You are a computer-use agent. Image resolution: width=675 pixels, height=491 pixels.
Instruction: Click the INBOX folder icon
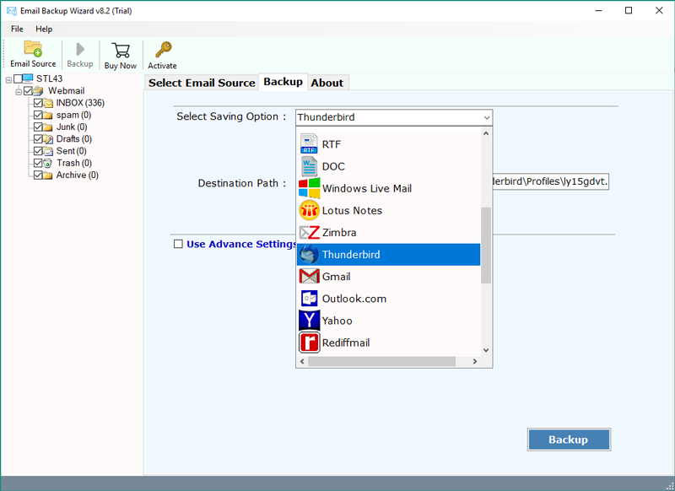(48, 103)
